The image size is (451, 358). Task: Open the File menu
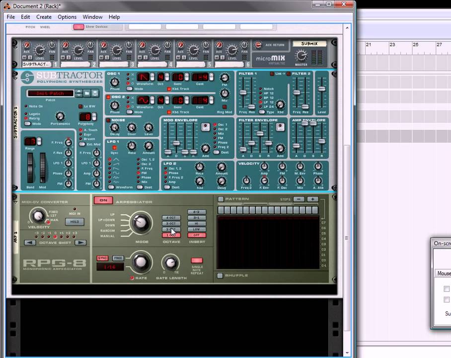10,17
